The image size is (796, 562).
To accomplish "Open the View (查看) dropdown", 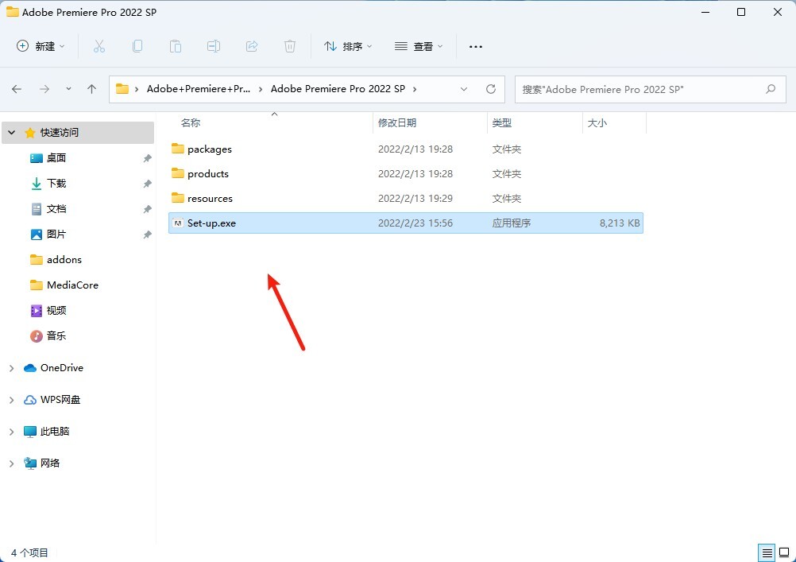I will coord(419,46).
